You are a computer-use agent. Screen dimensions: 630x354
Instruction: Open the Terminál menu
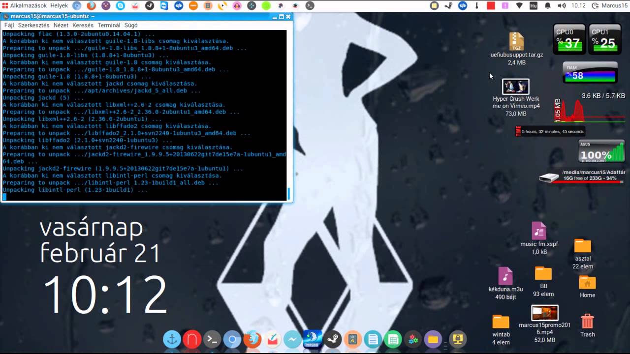point(109,25)
